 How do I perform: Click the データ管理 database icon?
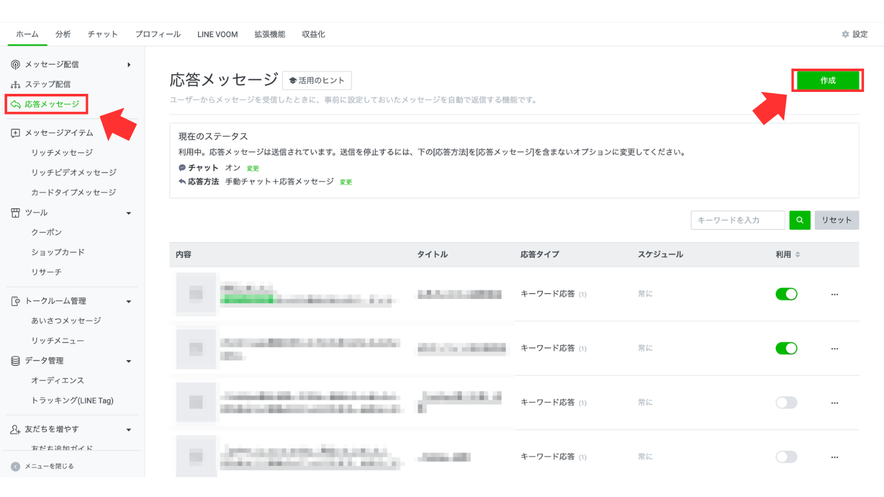16,360
